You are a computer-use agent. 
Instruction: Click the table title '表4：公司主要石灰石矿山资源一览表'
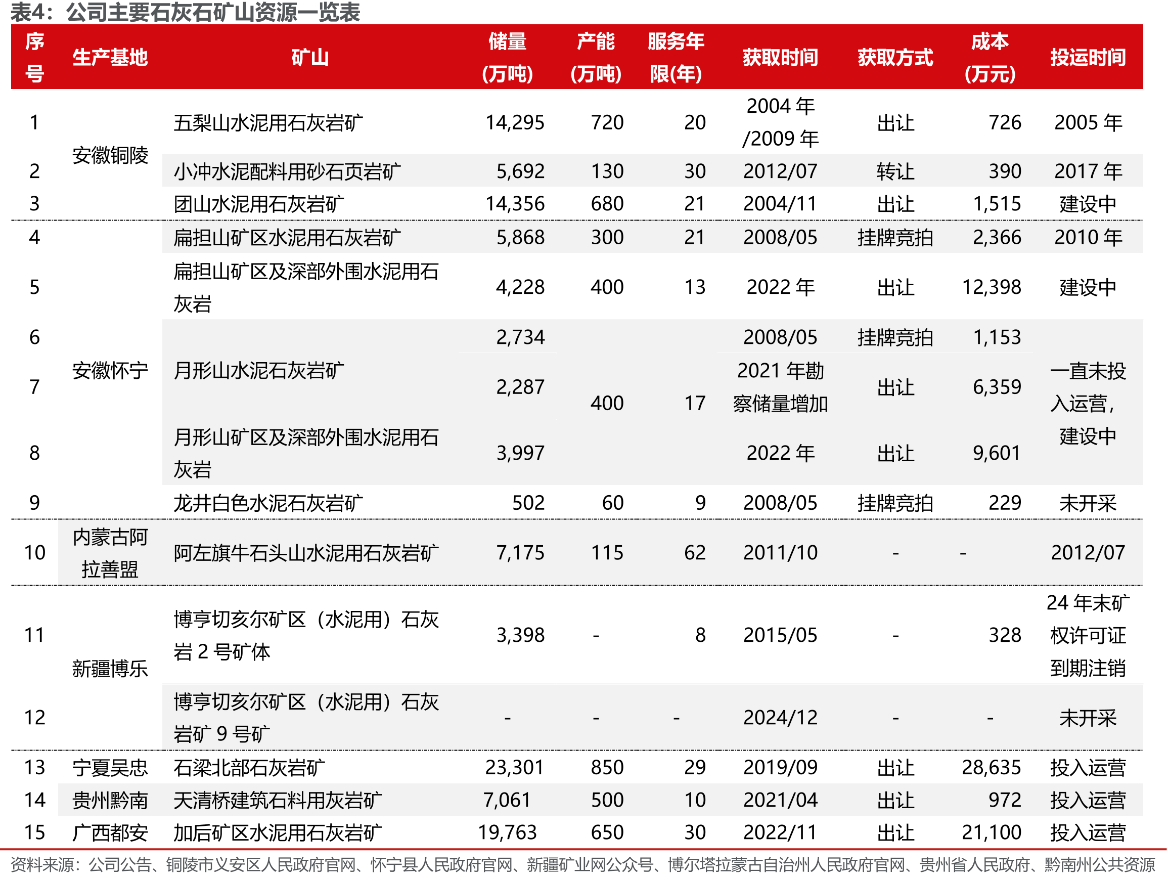click(186, 12)
